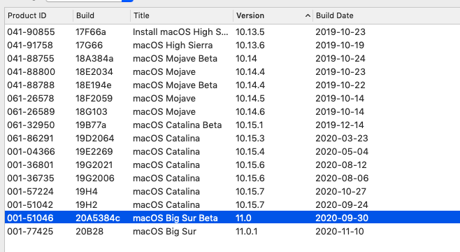Screen dimensions: 460x252
Task: Select product ID 001-04366
Action: 31,152
